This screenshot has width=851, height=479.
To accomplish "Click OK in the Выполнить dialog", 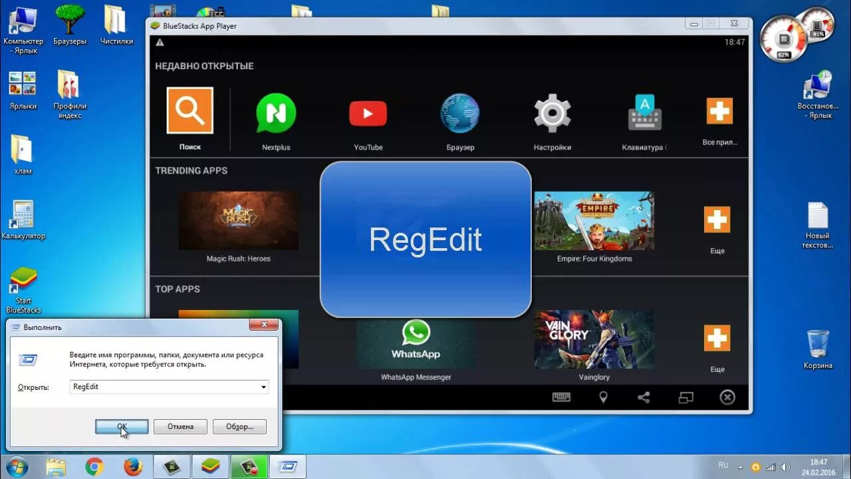I will [122, 426].
